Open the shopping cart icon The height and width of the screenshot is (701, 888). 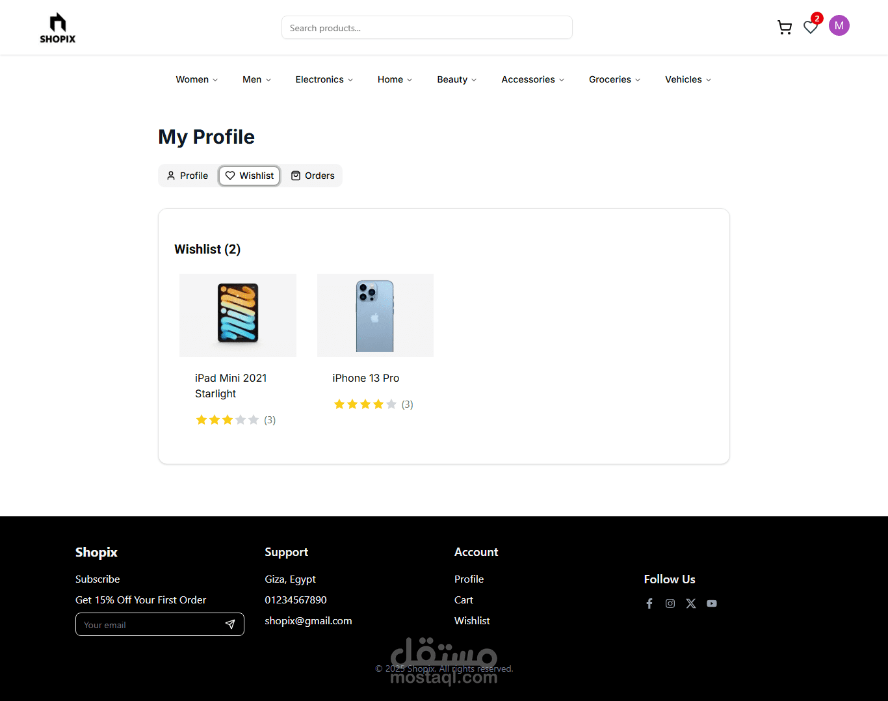[x=785, y=27]
